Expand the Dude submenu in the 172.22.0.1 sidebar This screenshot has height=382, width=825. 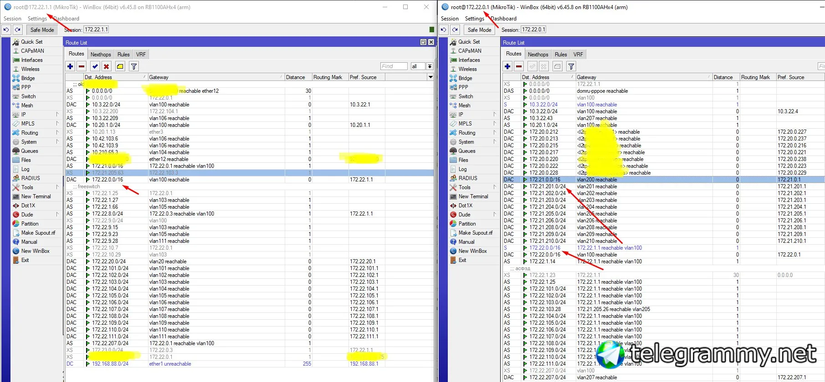495,215
